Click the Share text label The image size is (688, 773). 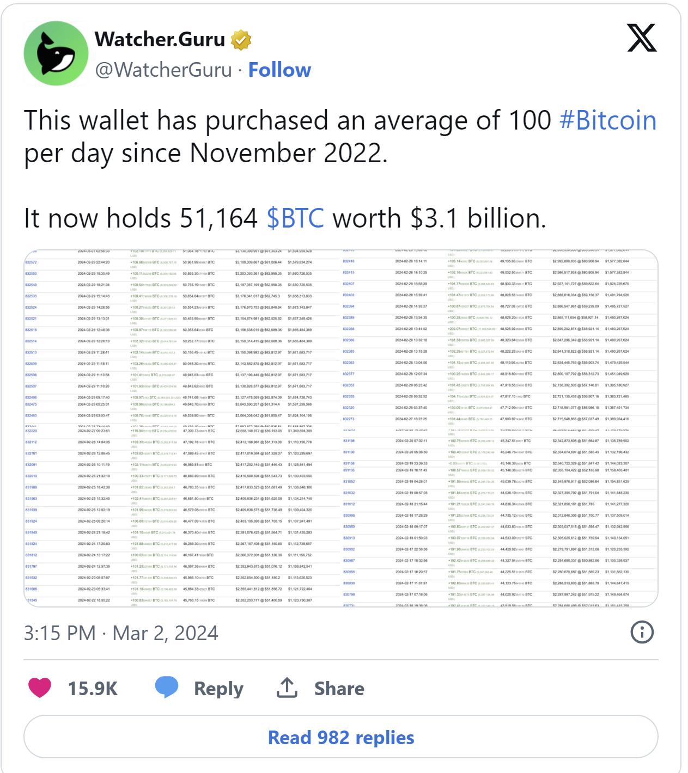point(339,689)
